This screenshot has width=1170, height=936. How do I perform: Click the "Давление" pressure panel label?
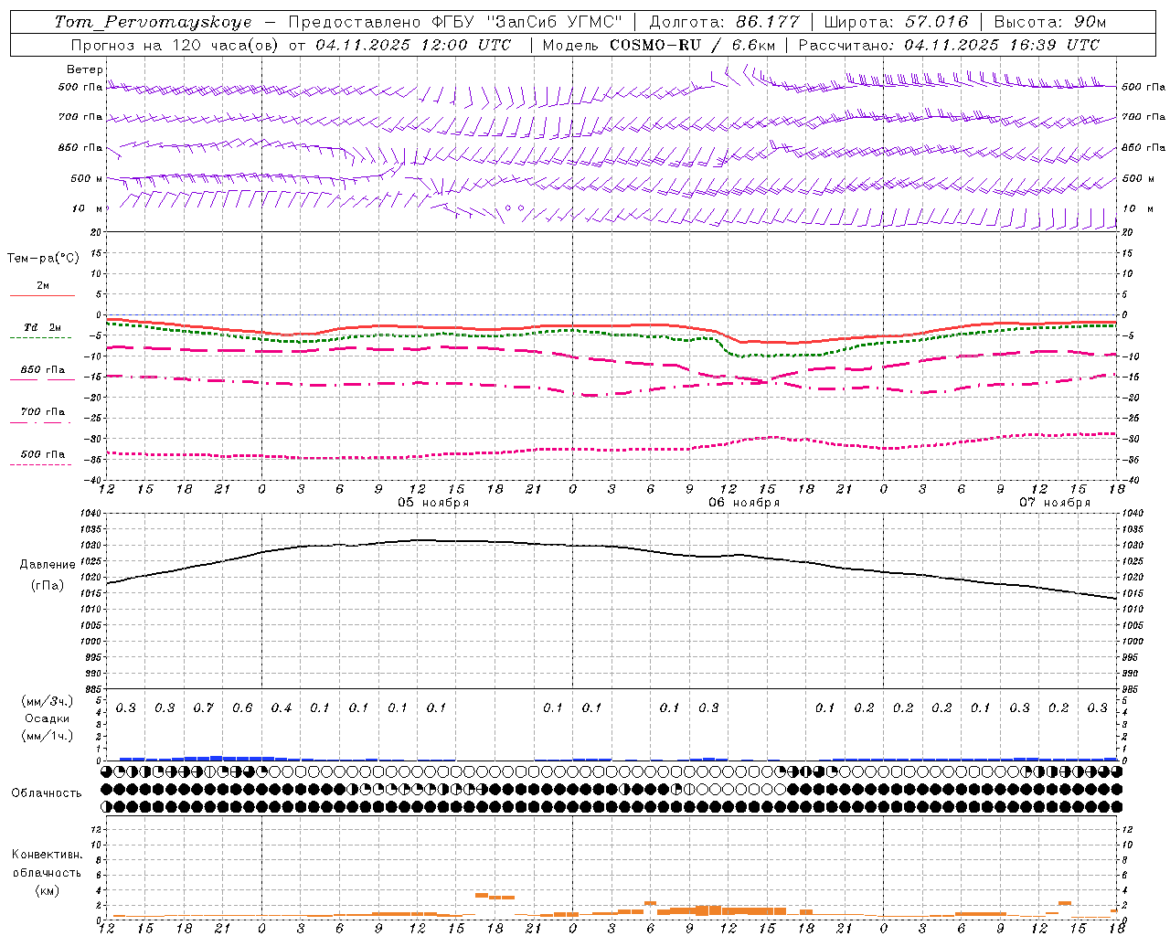click(48, 565)
